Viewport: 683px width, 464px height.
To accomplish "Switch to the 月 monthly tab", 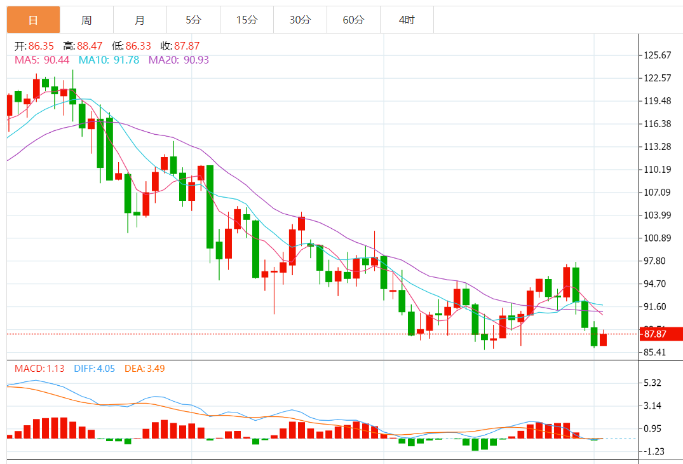I will pos(140,20).
